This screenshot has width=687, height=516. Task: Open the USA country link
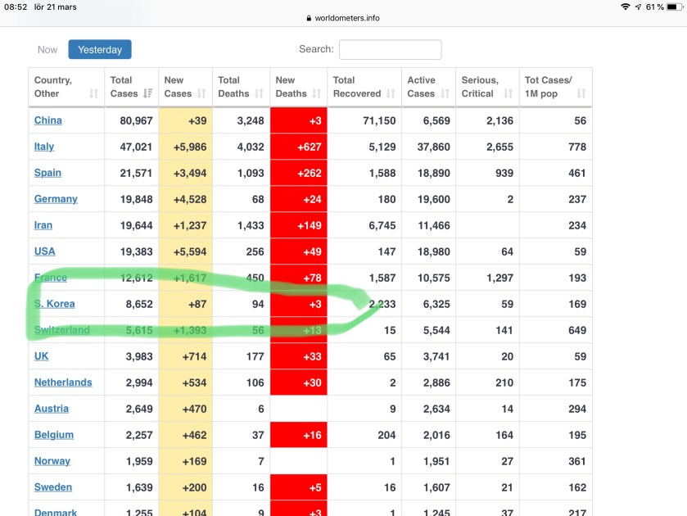click(x=45, y=251)
